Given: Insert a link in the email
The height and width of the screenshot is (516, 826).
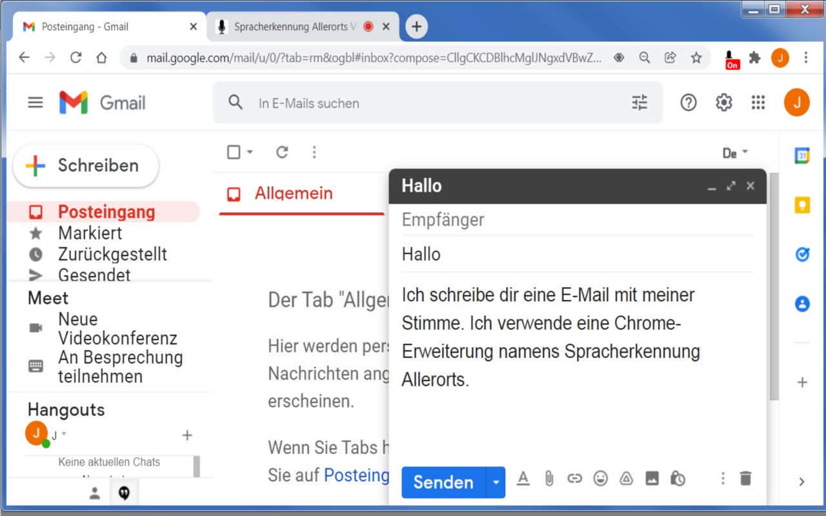Looking at the screenshot, I should (x=574, y=479).
